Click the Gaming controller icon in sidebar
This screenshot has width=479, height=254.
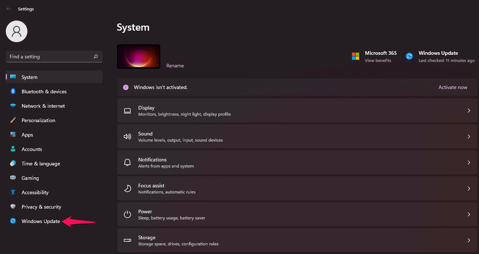[x=13, y=178]
